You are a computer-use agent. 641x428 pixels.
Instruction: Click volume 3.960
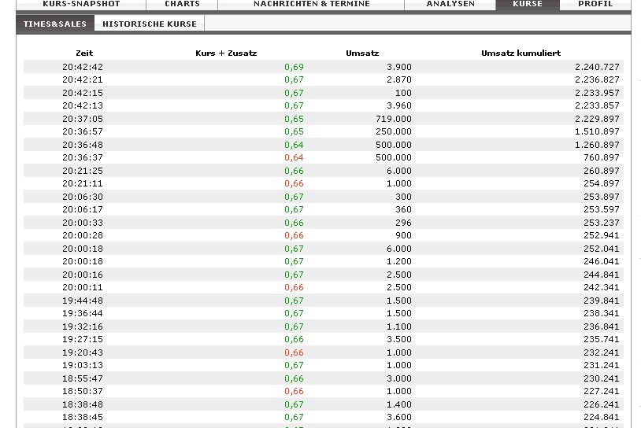point(399,105)
